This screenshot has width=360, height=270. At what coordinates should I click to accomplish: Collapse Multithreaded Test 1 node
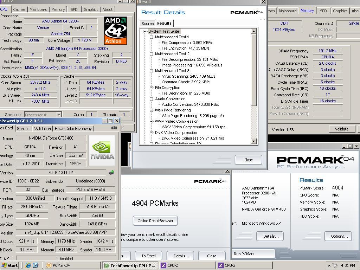tap(151, 37)
